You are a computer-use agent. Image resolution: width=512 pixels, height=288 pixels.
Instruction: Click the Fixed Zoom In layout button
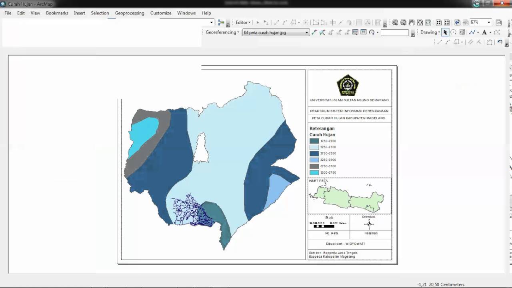[439, 22]
